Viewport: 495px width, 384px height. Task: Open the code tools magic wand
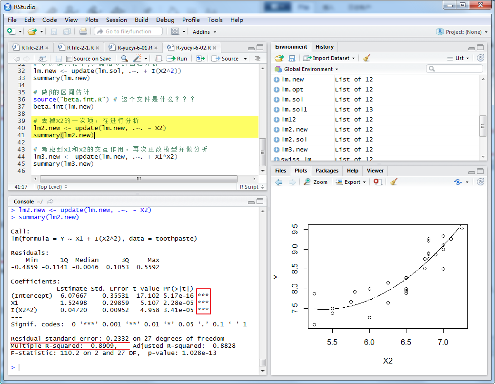[x=138, y=59]
